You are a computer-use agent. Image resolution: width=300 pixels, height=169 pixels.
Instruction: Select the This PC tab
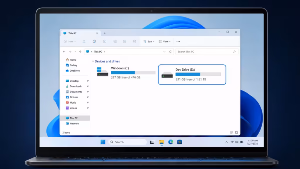[x=81, y=33]
